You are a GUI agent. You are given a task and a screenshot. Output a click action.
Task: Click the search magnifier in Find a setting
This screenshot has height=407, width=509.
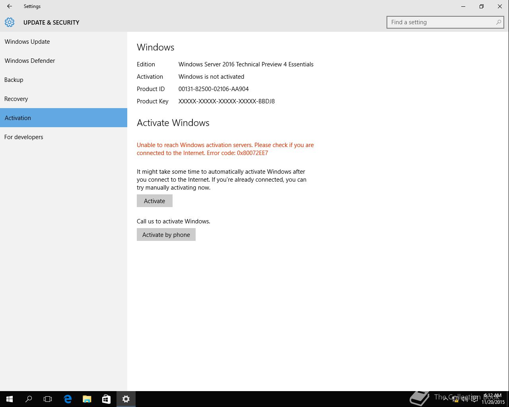point(498,22)
